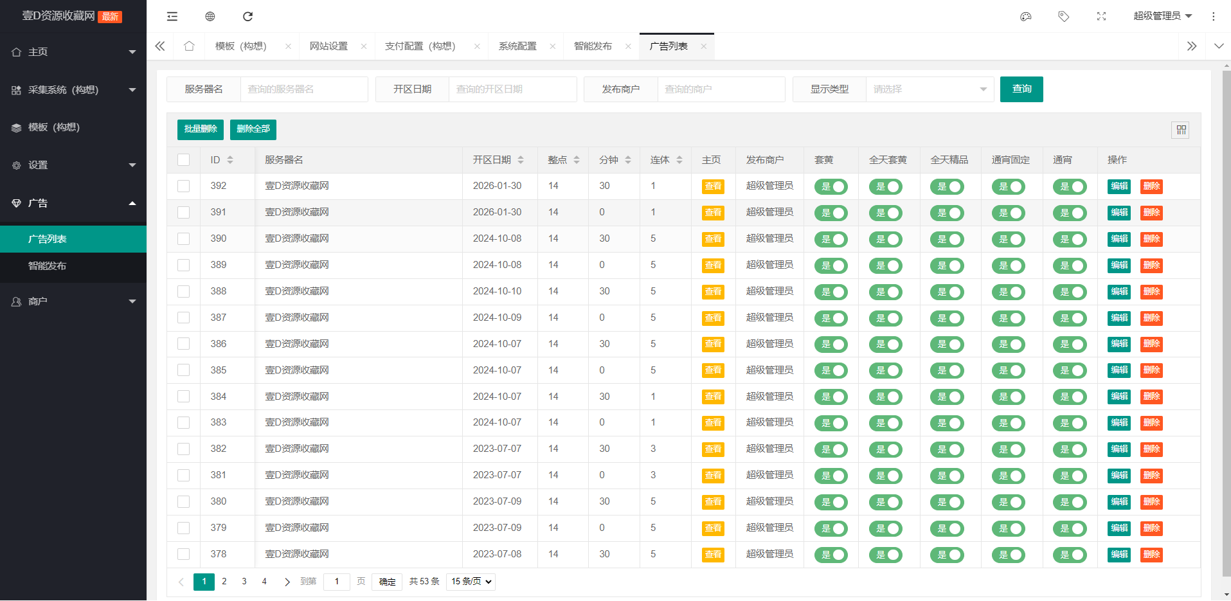Click the 查询 search button

[1021, 89]
